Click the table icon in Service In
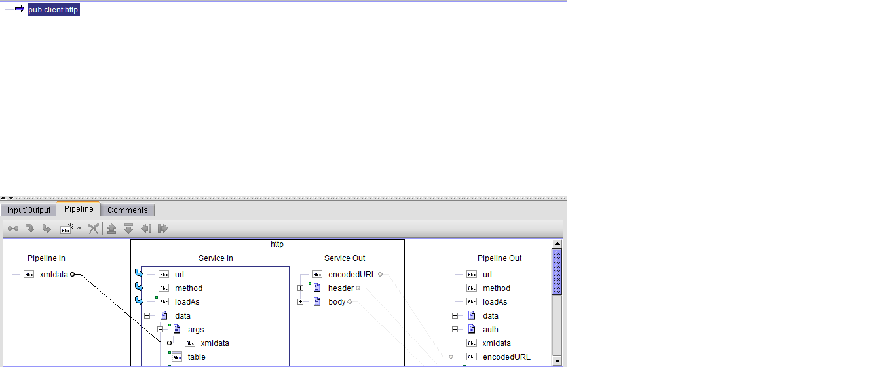891x367 pixels. [x=177, y=357]
